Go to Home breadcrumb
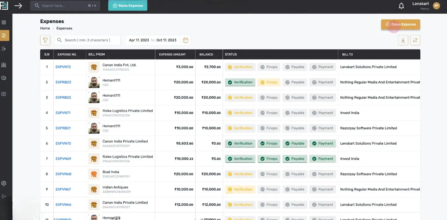Image resolution: width=447 pixels, height=220 pixels. (45, 28)
